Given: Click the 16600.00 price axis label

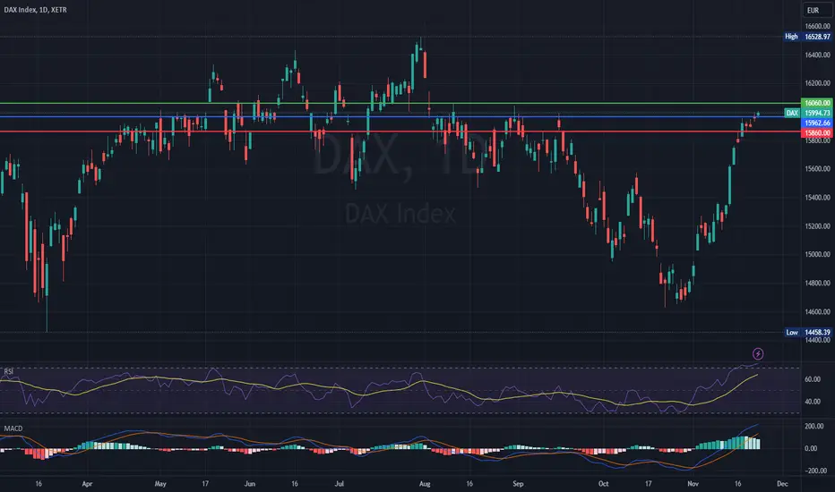Looking at the screenshot, I should [x=817, y=26].
